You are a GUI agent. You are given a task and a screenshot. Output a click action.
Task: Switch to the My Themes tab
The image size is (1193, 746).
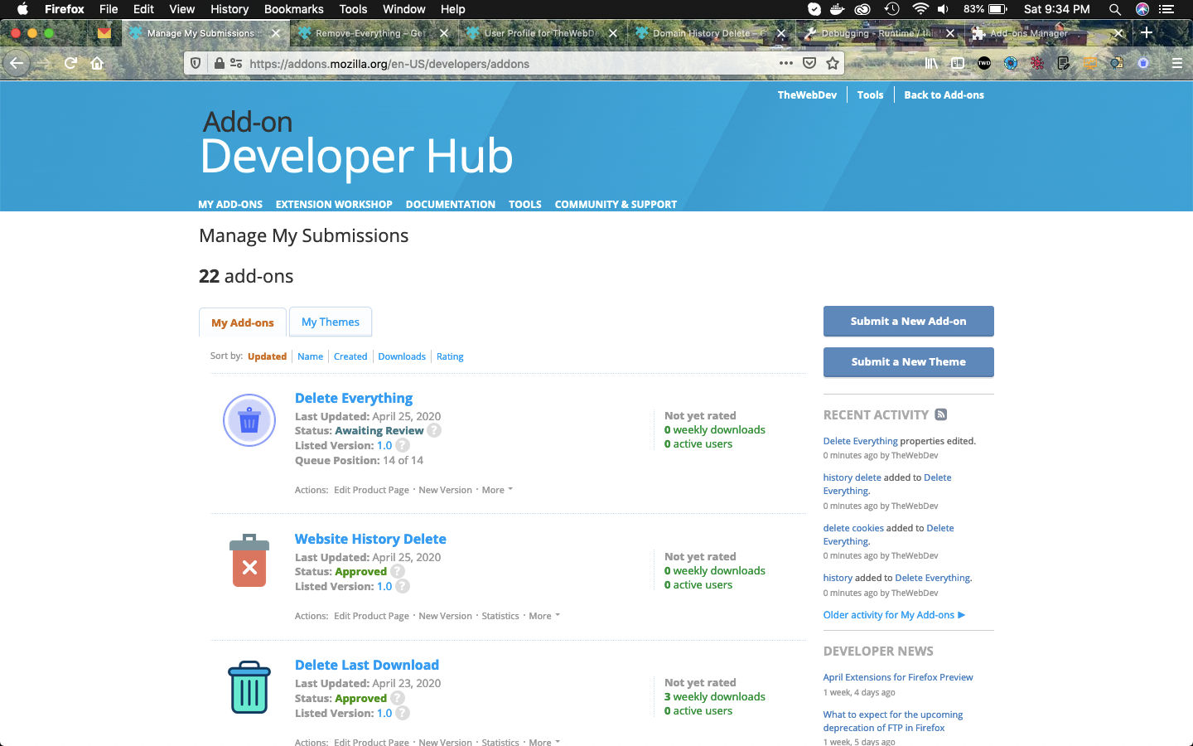(331, 322)
